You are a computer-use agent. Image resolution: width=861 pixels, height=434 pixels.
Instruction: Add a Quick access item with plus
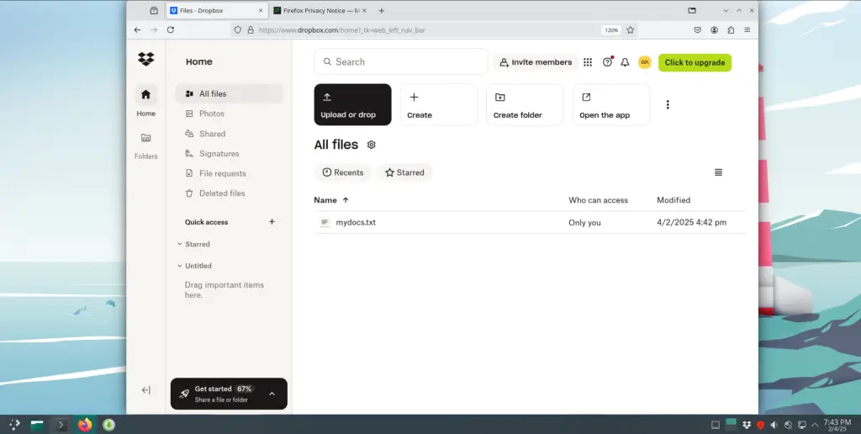coord(272,222)
